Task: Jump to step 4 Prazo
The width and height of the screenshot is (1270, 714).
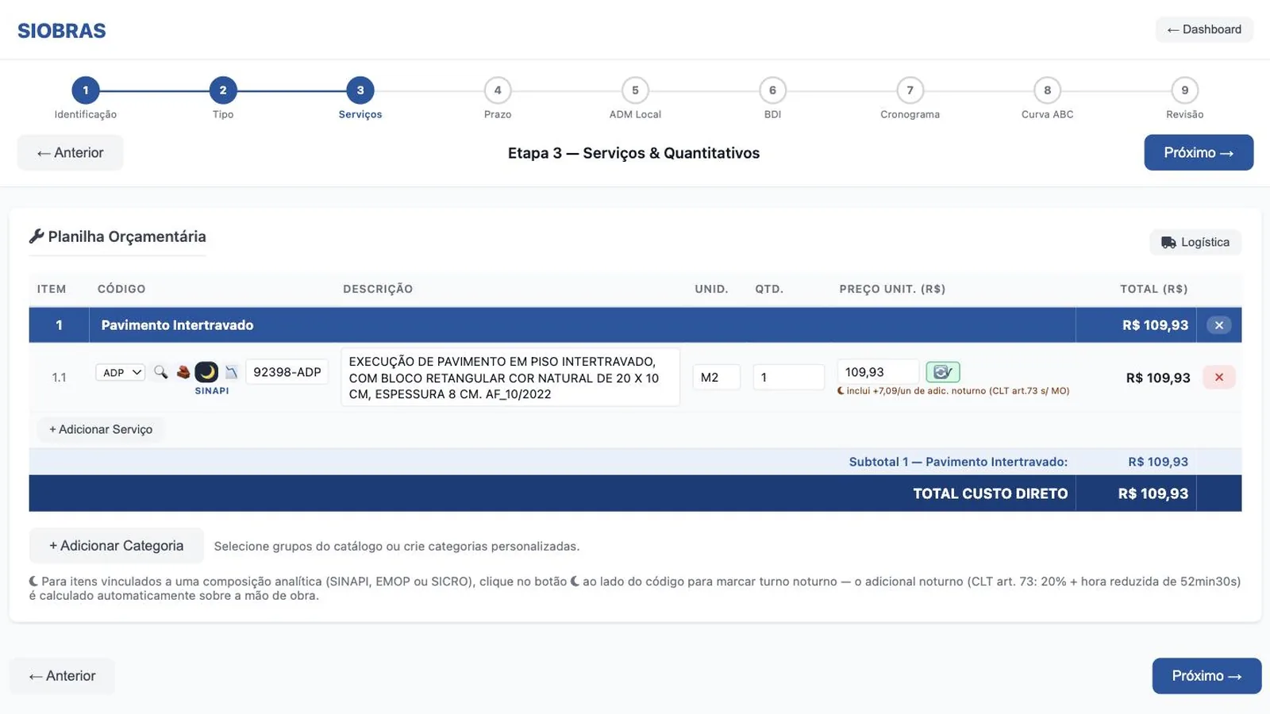Action: (498, 90)
